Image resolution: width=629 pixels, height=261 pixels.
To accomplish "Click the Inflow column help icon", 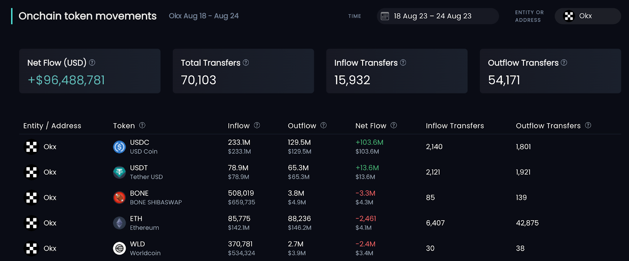I will 257,125.
